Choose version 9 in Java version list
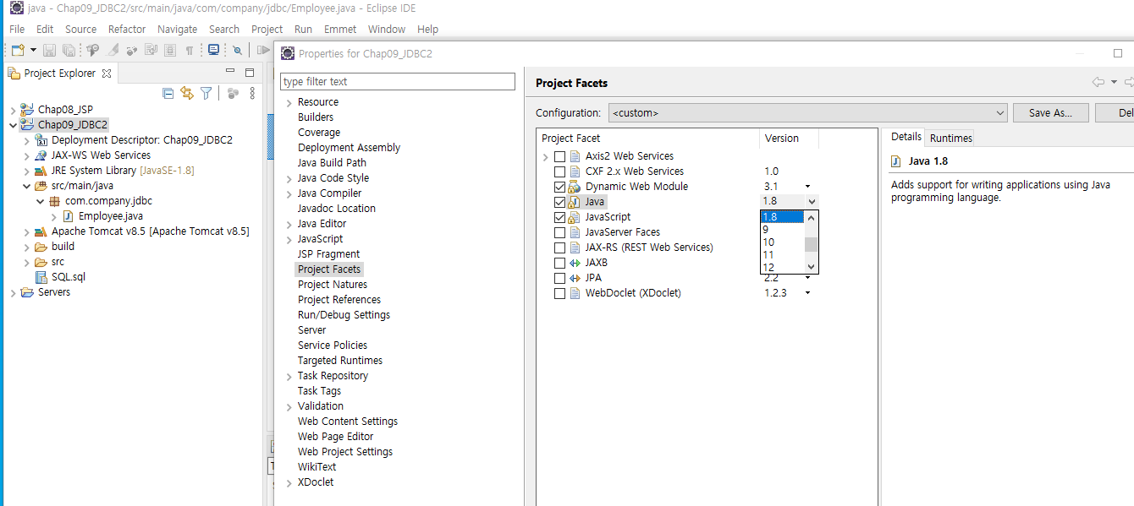Viewport: 1134px width, 506px height. (x=783, y=230)
